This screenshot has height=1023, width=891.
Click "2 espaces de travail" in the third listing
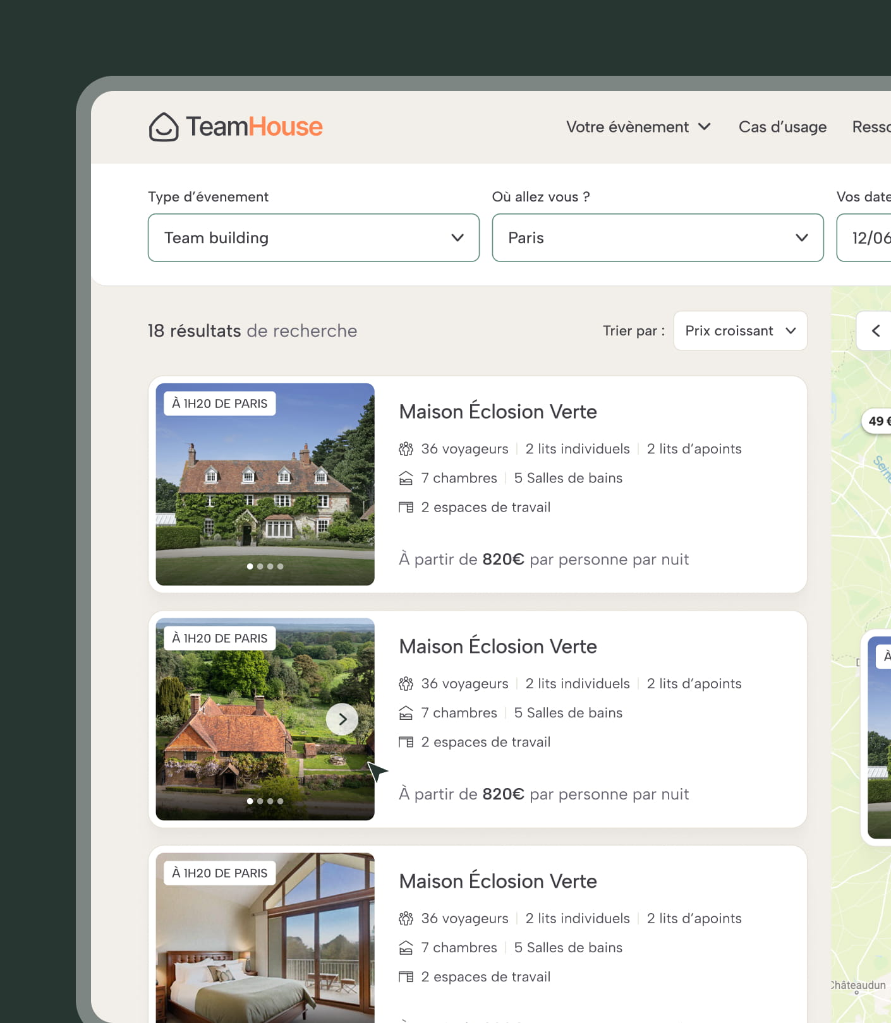[x=486, y=977]
